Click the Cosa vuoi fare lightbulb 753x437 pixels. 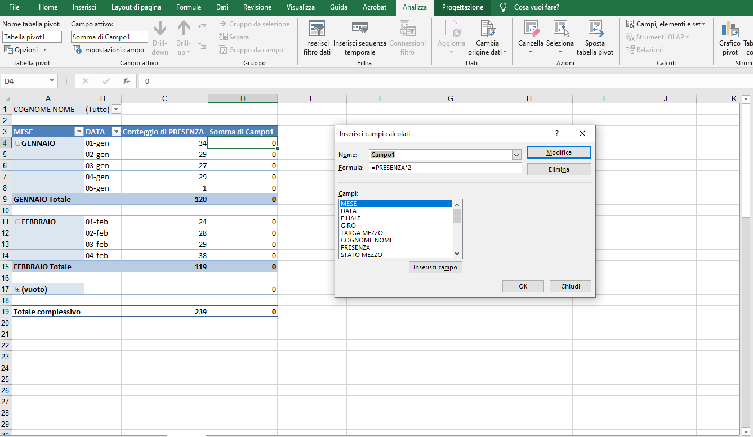point(503,7)
